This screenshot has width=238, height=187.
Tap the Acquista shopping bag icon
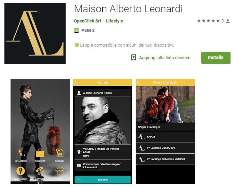(x=40, y=153)
